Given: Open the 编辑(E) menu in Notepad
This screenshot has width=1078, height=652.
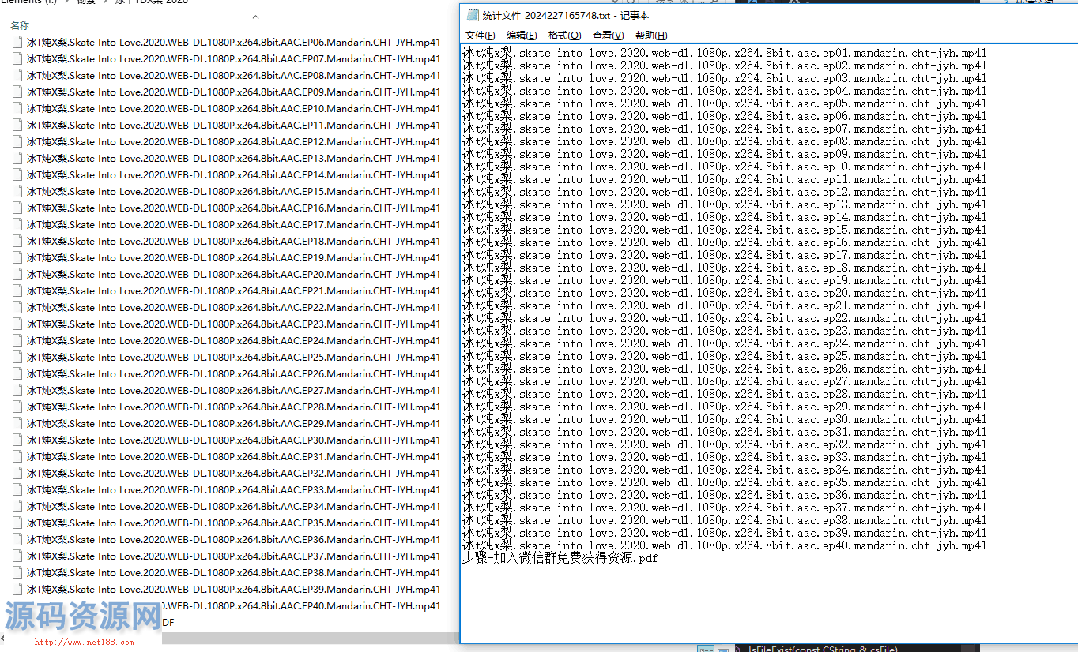Looking at the screenshot, I should click(x=522, y=36).
